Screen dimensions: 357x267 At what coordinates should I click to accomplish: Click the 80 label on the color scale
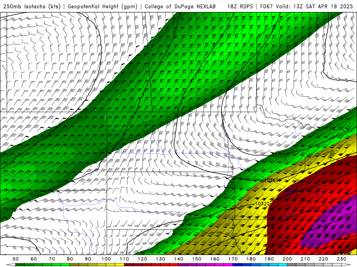click(x=70, y=259)
